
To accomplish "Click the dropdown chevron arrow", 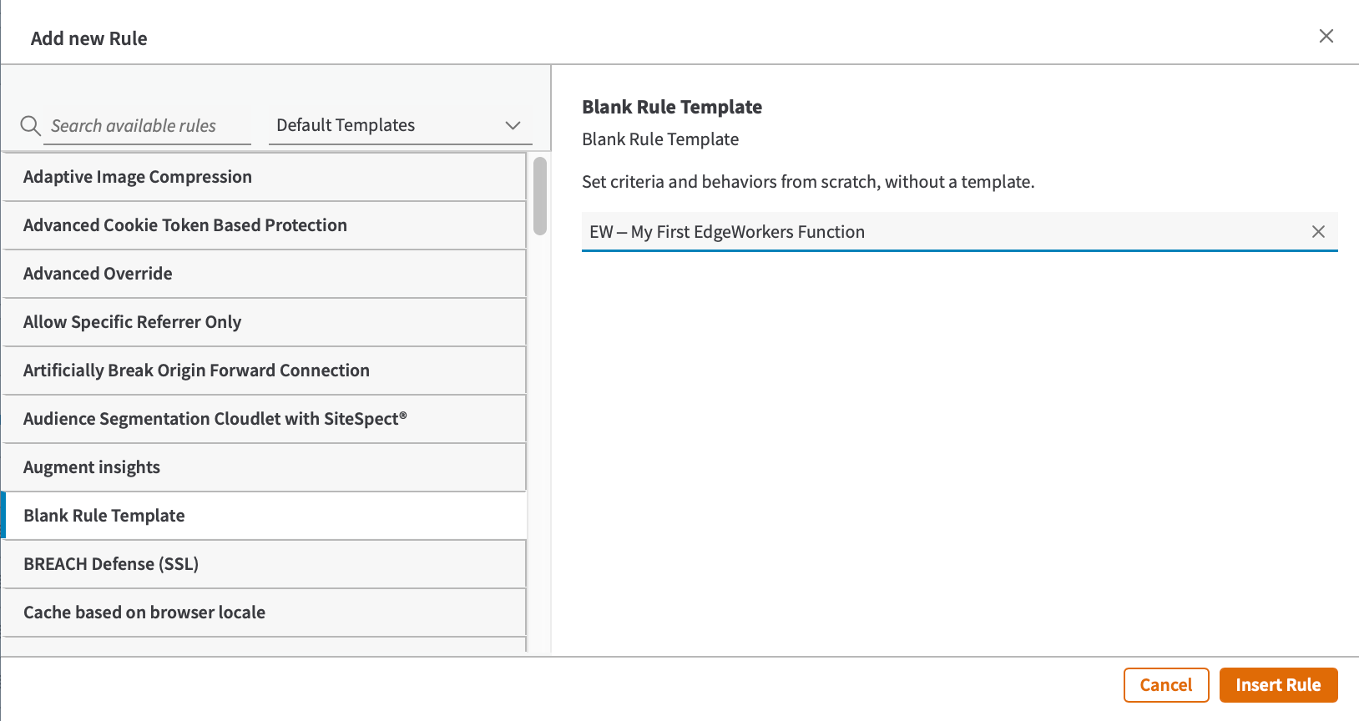I will coord(513,125).
